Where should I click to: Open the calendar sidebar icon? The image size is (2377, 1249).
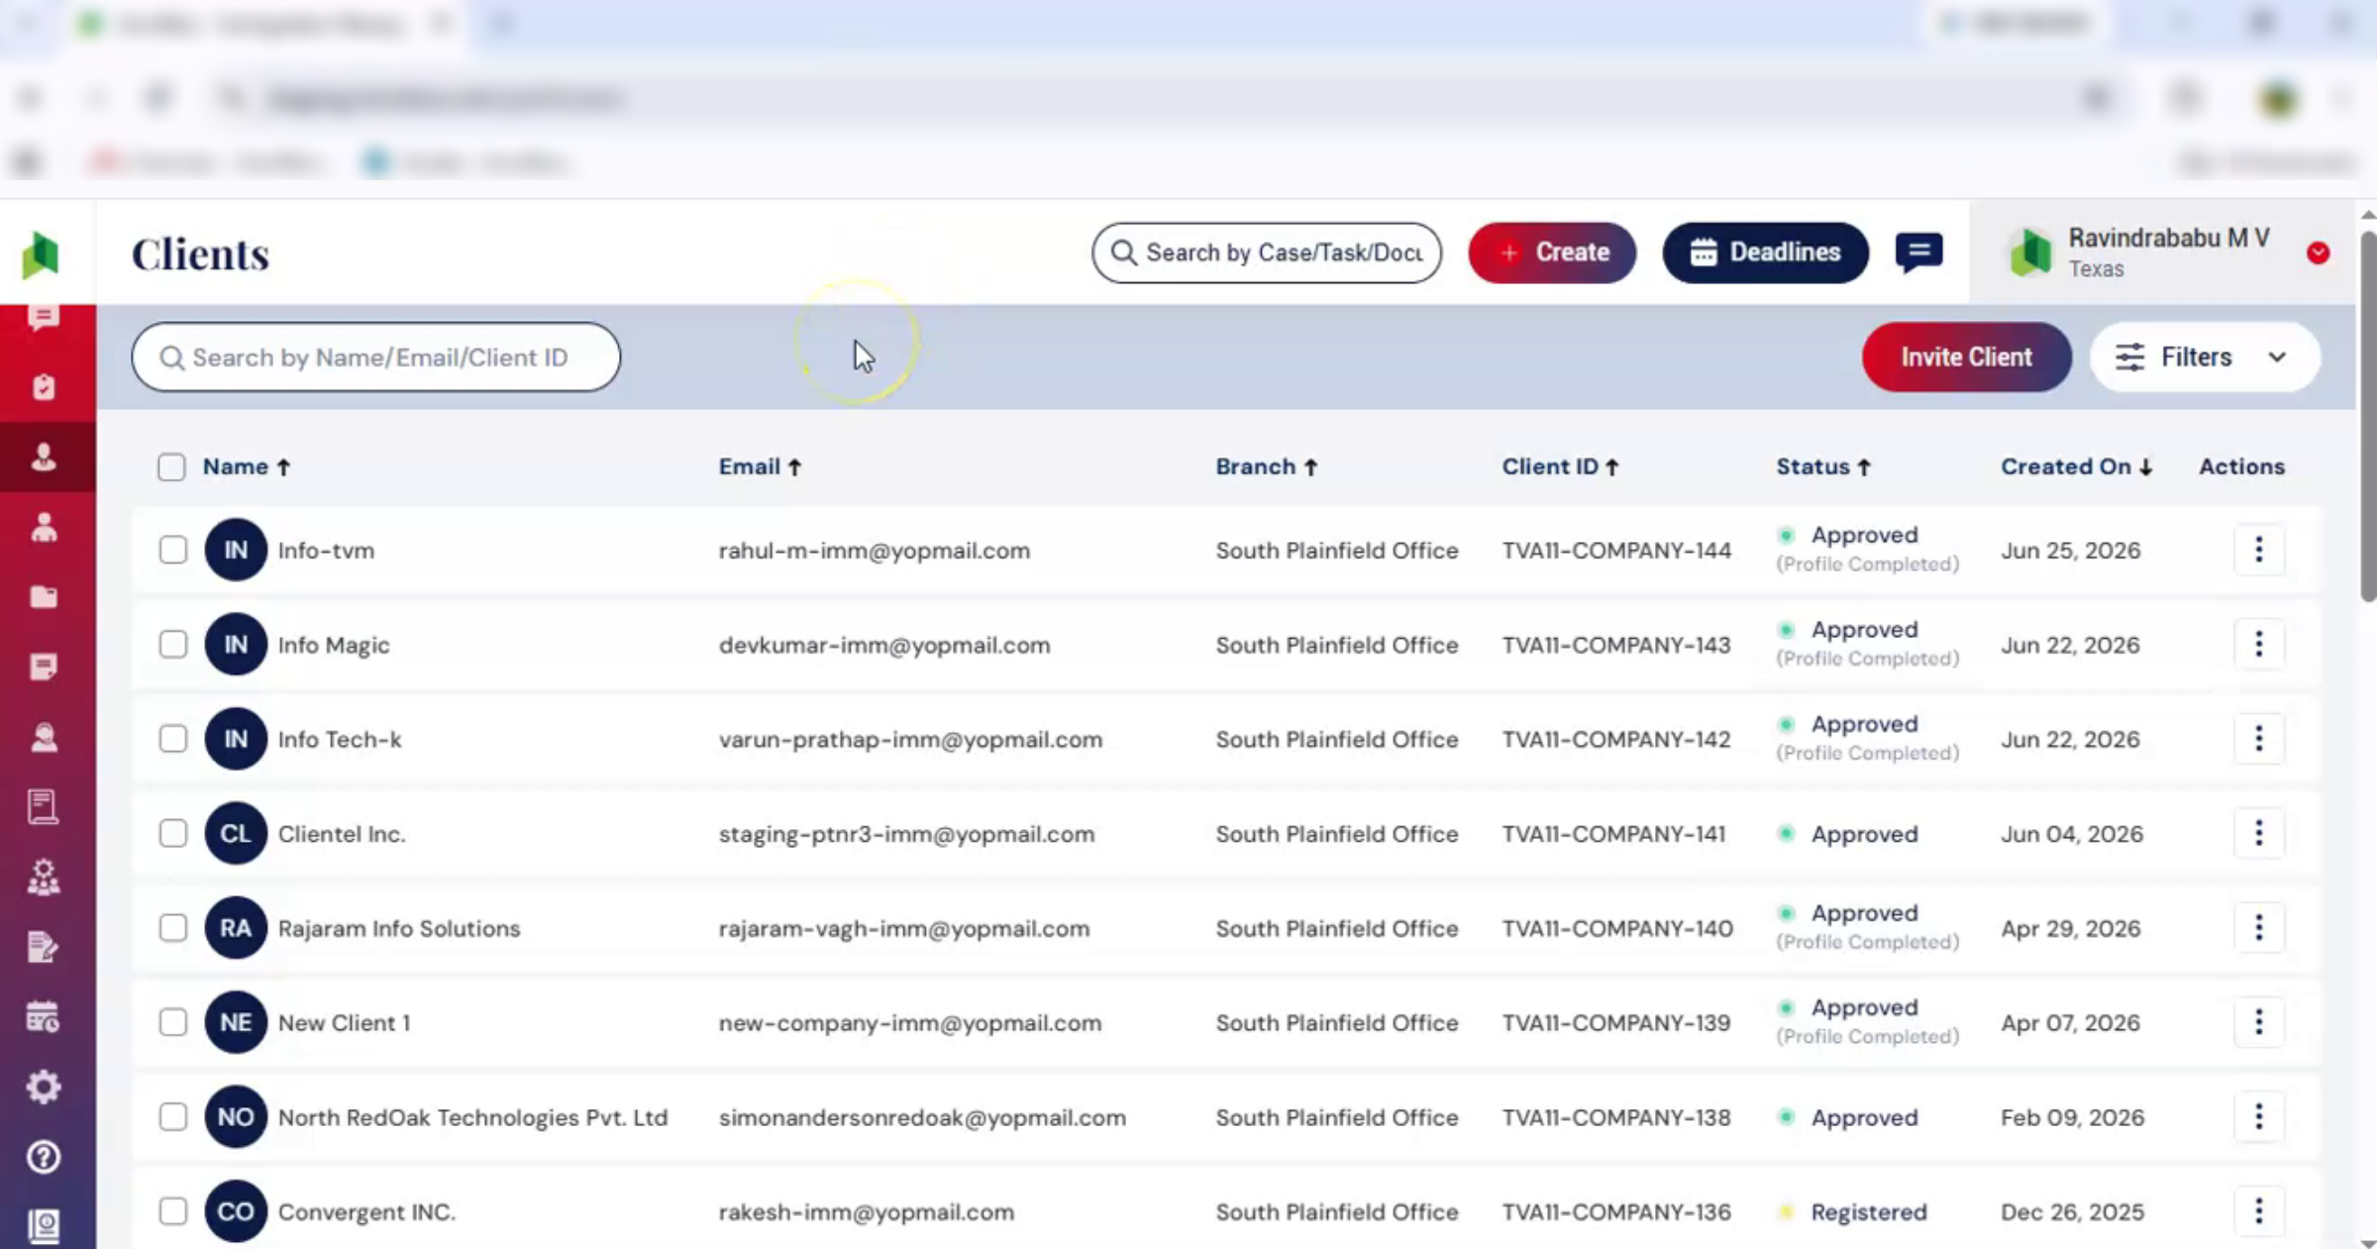pyautogui.click(x=44, y=1017)
